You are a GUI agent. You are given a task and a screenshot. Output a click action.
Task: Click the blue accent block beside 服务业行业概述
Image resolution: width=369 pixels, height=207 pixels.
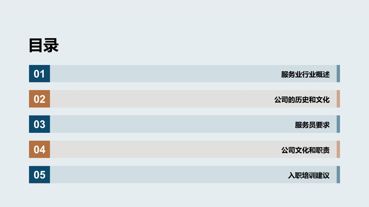[338, 74]
